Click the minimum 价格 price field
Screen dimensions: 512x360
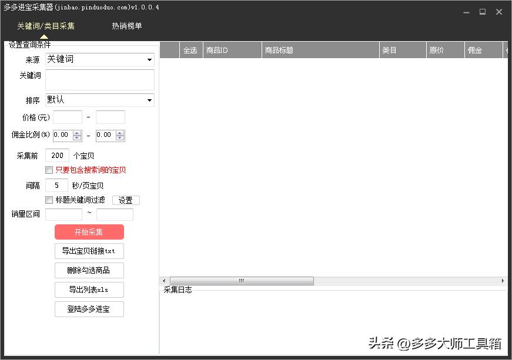point(66,117)
